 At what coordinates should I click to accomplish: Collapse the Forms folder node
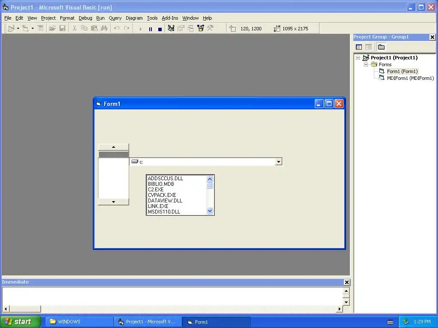coord(366,64)
